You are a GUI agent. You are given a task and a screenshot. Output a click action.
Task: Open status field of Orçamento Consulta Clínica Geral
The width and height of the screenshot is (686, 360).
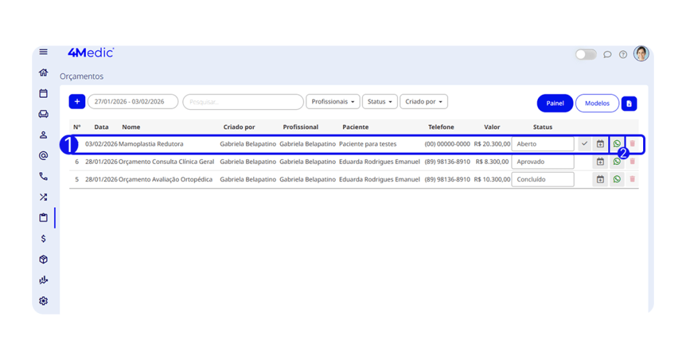pyautogui.click(x=543, y=162)
